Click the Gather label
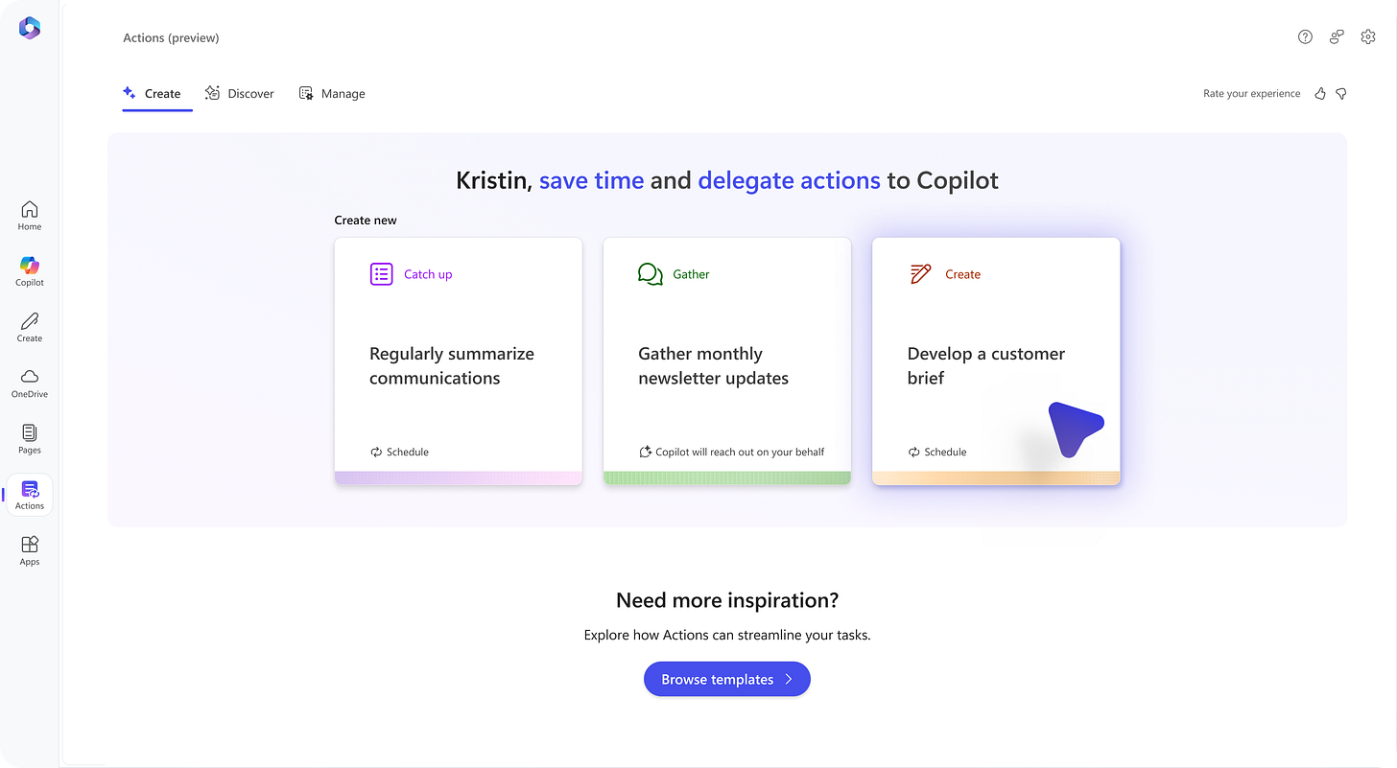The width and height of the screenshot is (1397, 768). pyautogui.click(x=691, y=274)
